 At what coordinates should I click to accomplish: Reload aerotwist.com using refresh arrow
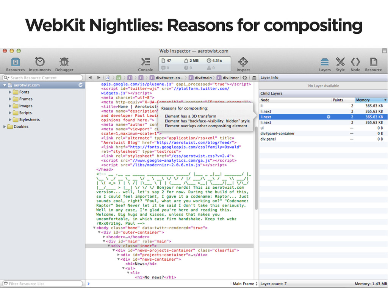pyautogui.click(x=80, y=85)
